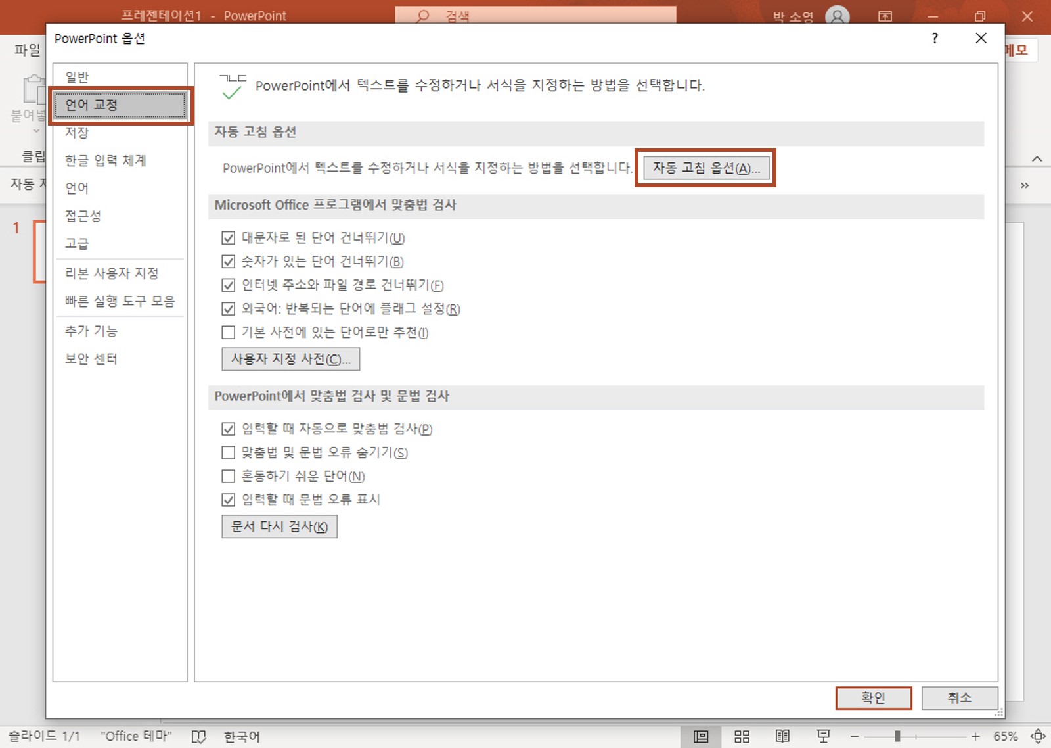Click the zoom in plus button
Viewport: 1051px width, 748px height.
(x=975, y=737)
